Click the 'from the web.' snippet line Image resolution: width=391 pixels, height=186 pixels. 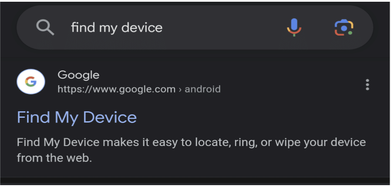click(x=54, y=158)
